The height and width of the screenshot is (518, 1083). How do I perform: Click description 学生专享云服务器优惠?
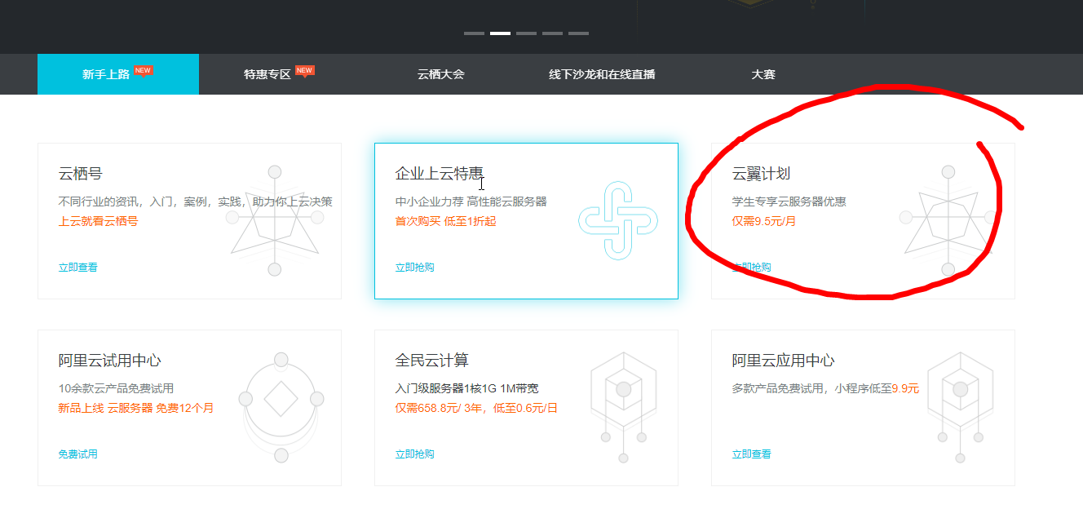coord(789,201)
